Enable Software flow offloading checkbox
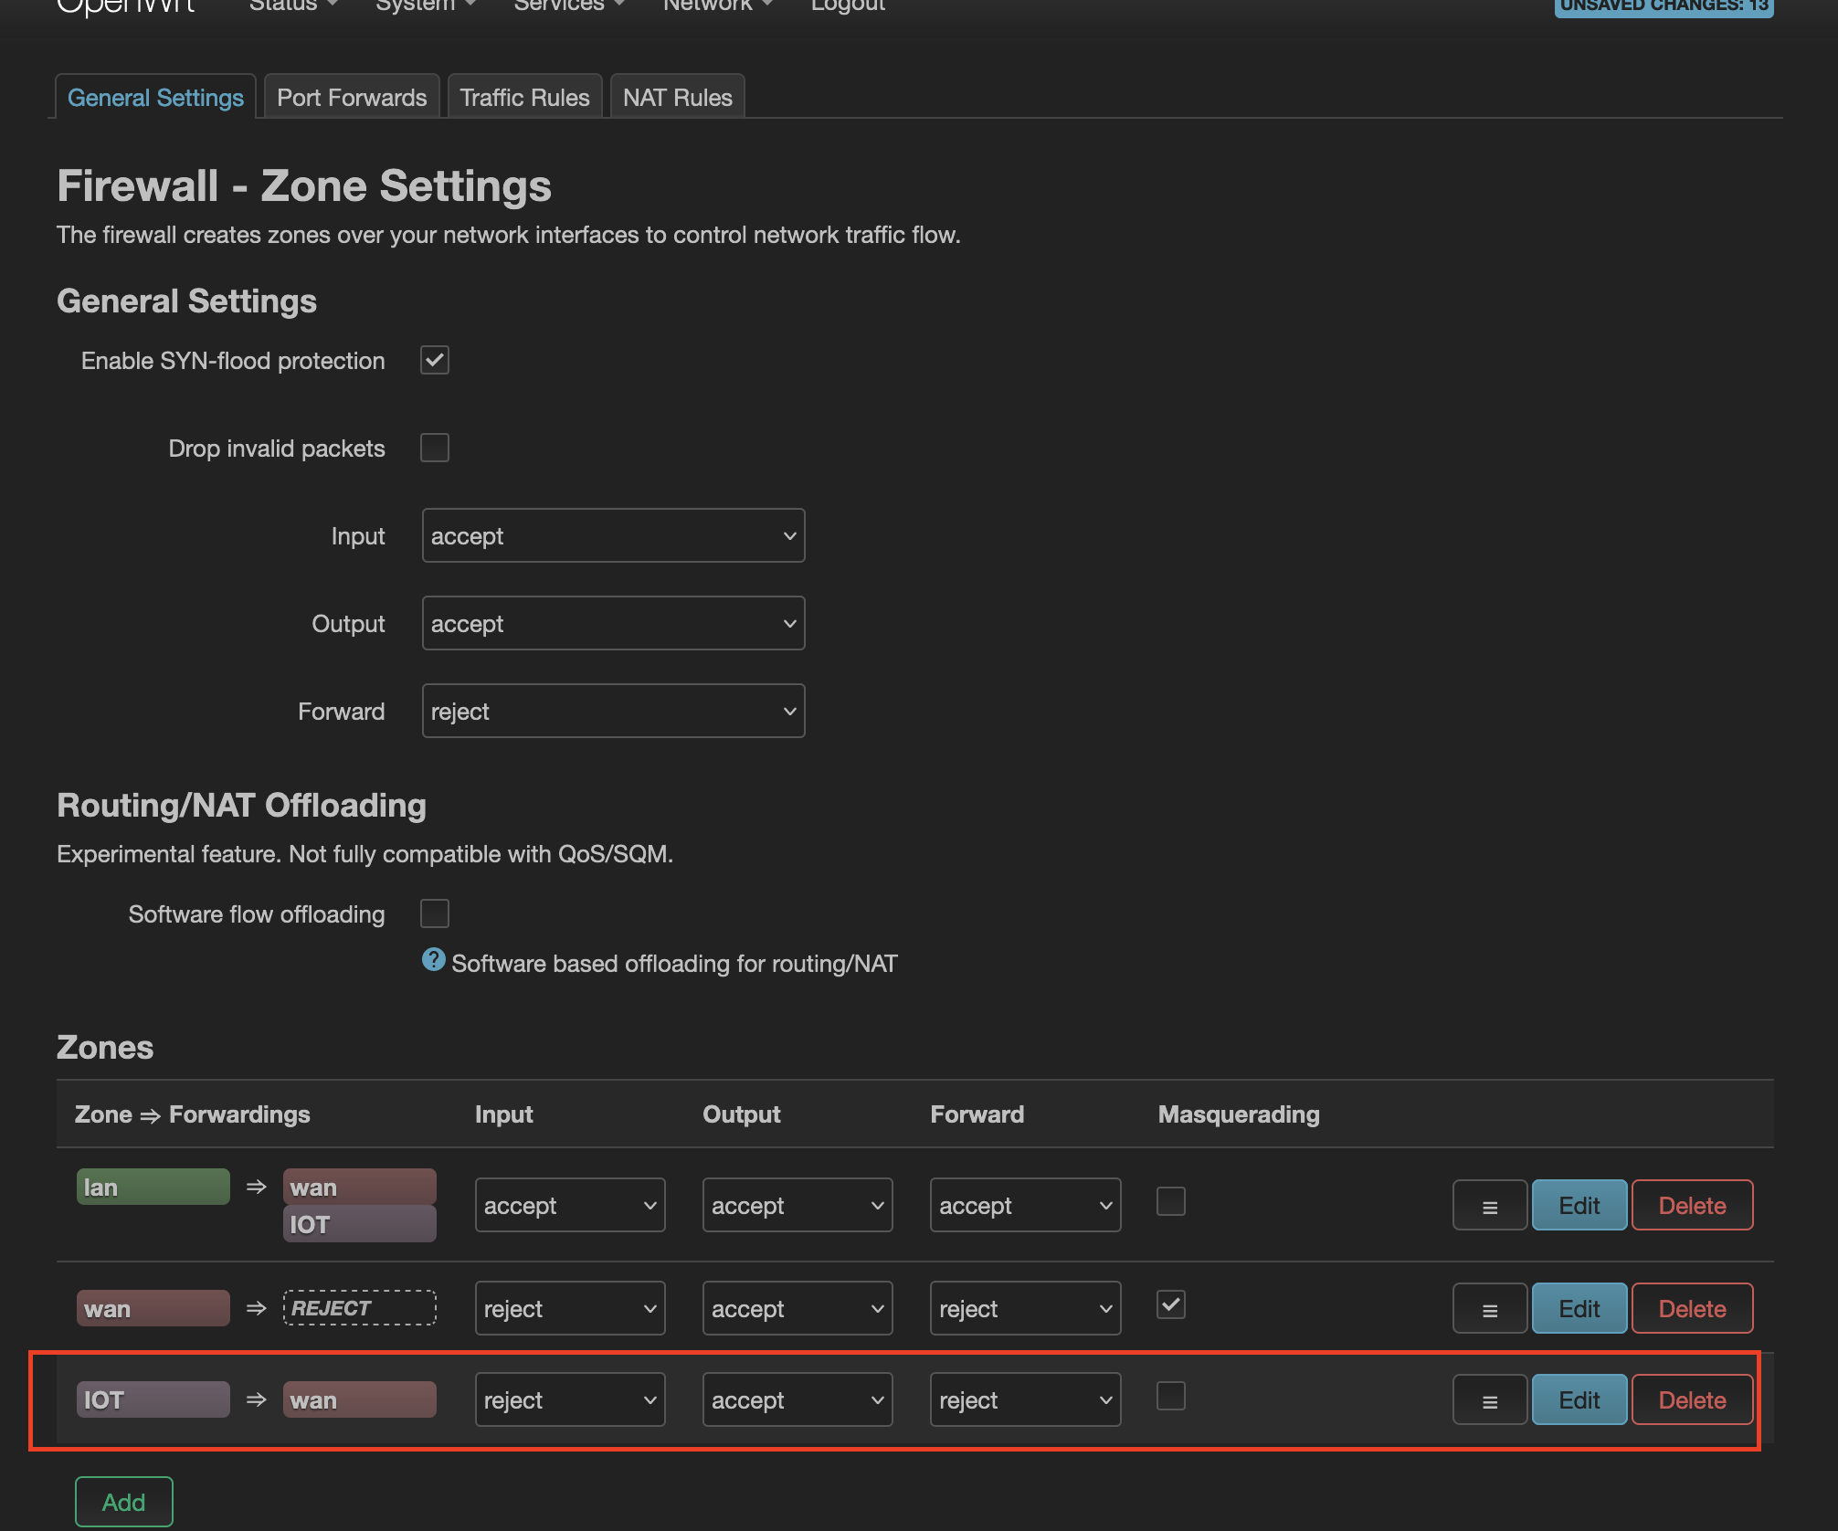Viewport: 1838px width, 1531px height. [435, 913]
